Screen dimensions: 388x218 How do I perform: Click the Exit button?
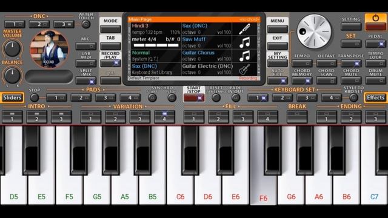point(278,46)
